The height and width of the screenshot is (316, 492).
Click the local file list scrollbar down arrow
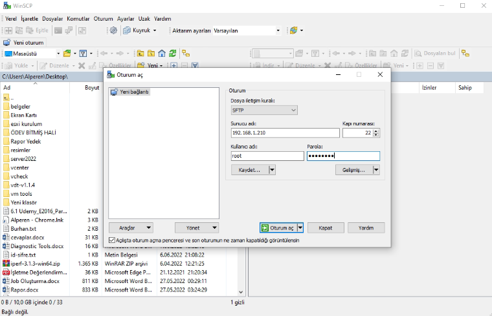point(241,292)
